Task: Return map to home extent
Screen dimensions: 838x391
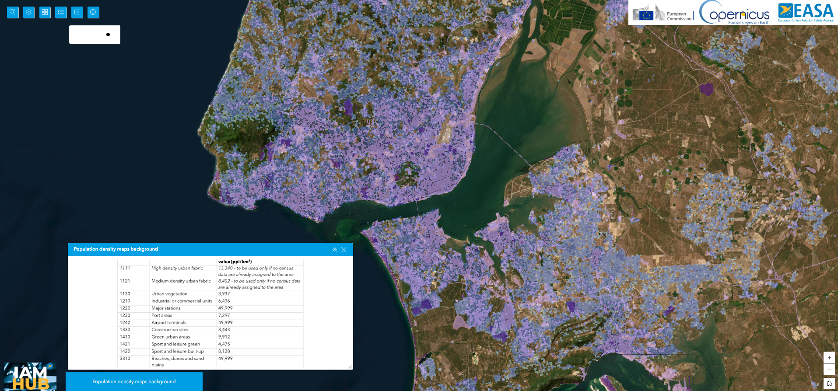Action: coord(829,384)
